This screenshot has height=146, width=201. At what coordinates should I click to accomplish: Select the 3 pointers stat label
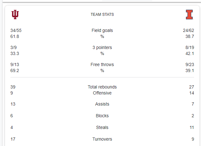(102, 48)
